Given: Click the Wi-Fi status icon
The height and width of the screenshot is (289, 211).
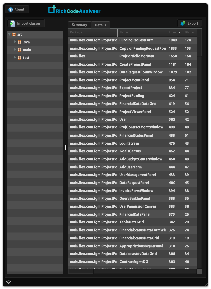Looking at the screenshot, I should (9, 282).
